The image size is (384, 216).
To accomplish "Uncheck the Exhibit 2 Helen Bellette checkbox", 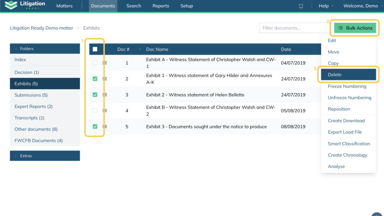I will 95,95.
